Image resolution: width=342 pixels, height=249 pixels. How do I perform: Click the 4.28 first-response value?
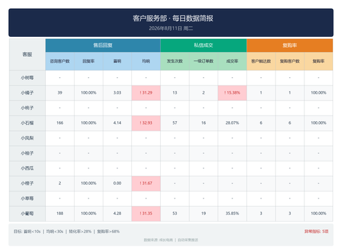tap(117, 213)
